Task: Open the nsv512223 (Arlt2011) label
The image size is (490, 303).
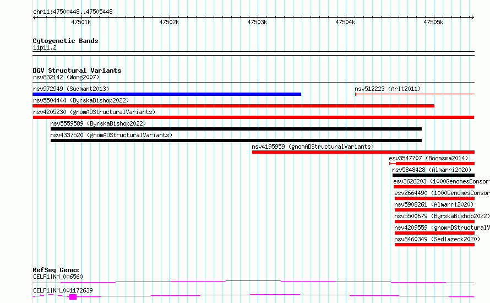Action: [388, 89]
